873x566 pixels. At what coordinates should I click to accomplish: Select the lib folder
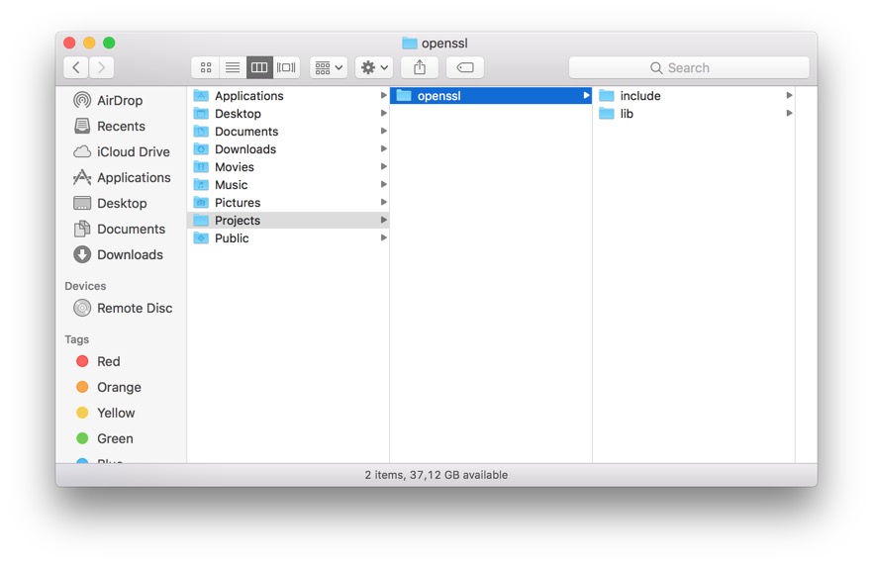[627, 114]
